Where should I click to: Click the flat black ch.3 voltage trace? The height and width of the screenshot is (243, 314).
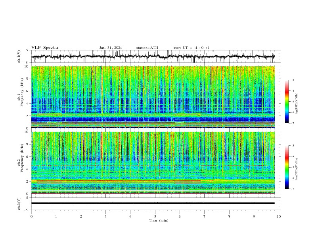[153, 203]
